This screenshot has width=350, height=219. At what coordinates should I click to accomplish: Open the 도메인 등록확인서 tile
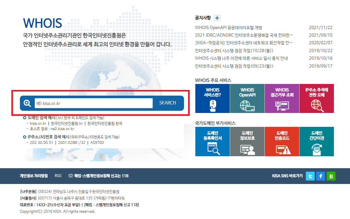(x=212, y=142)
